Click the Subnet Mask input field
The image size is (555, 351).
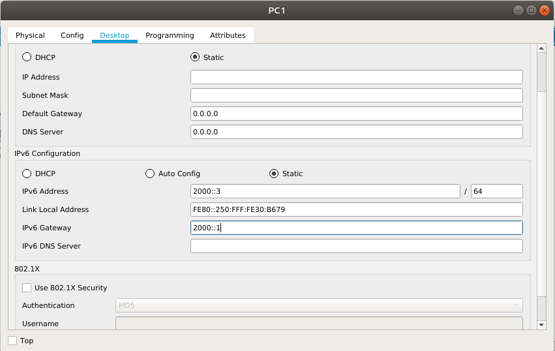(357, 95)
